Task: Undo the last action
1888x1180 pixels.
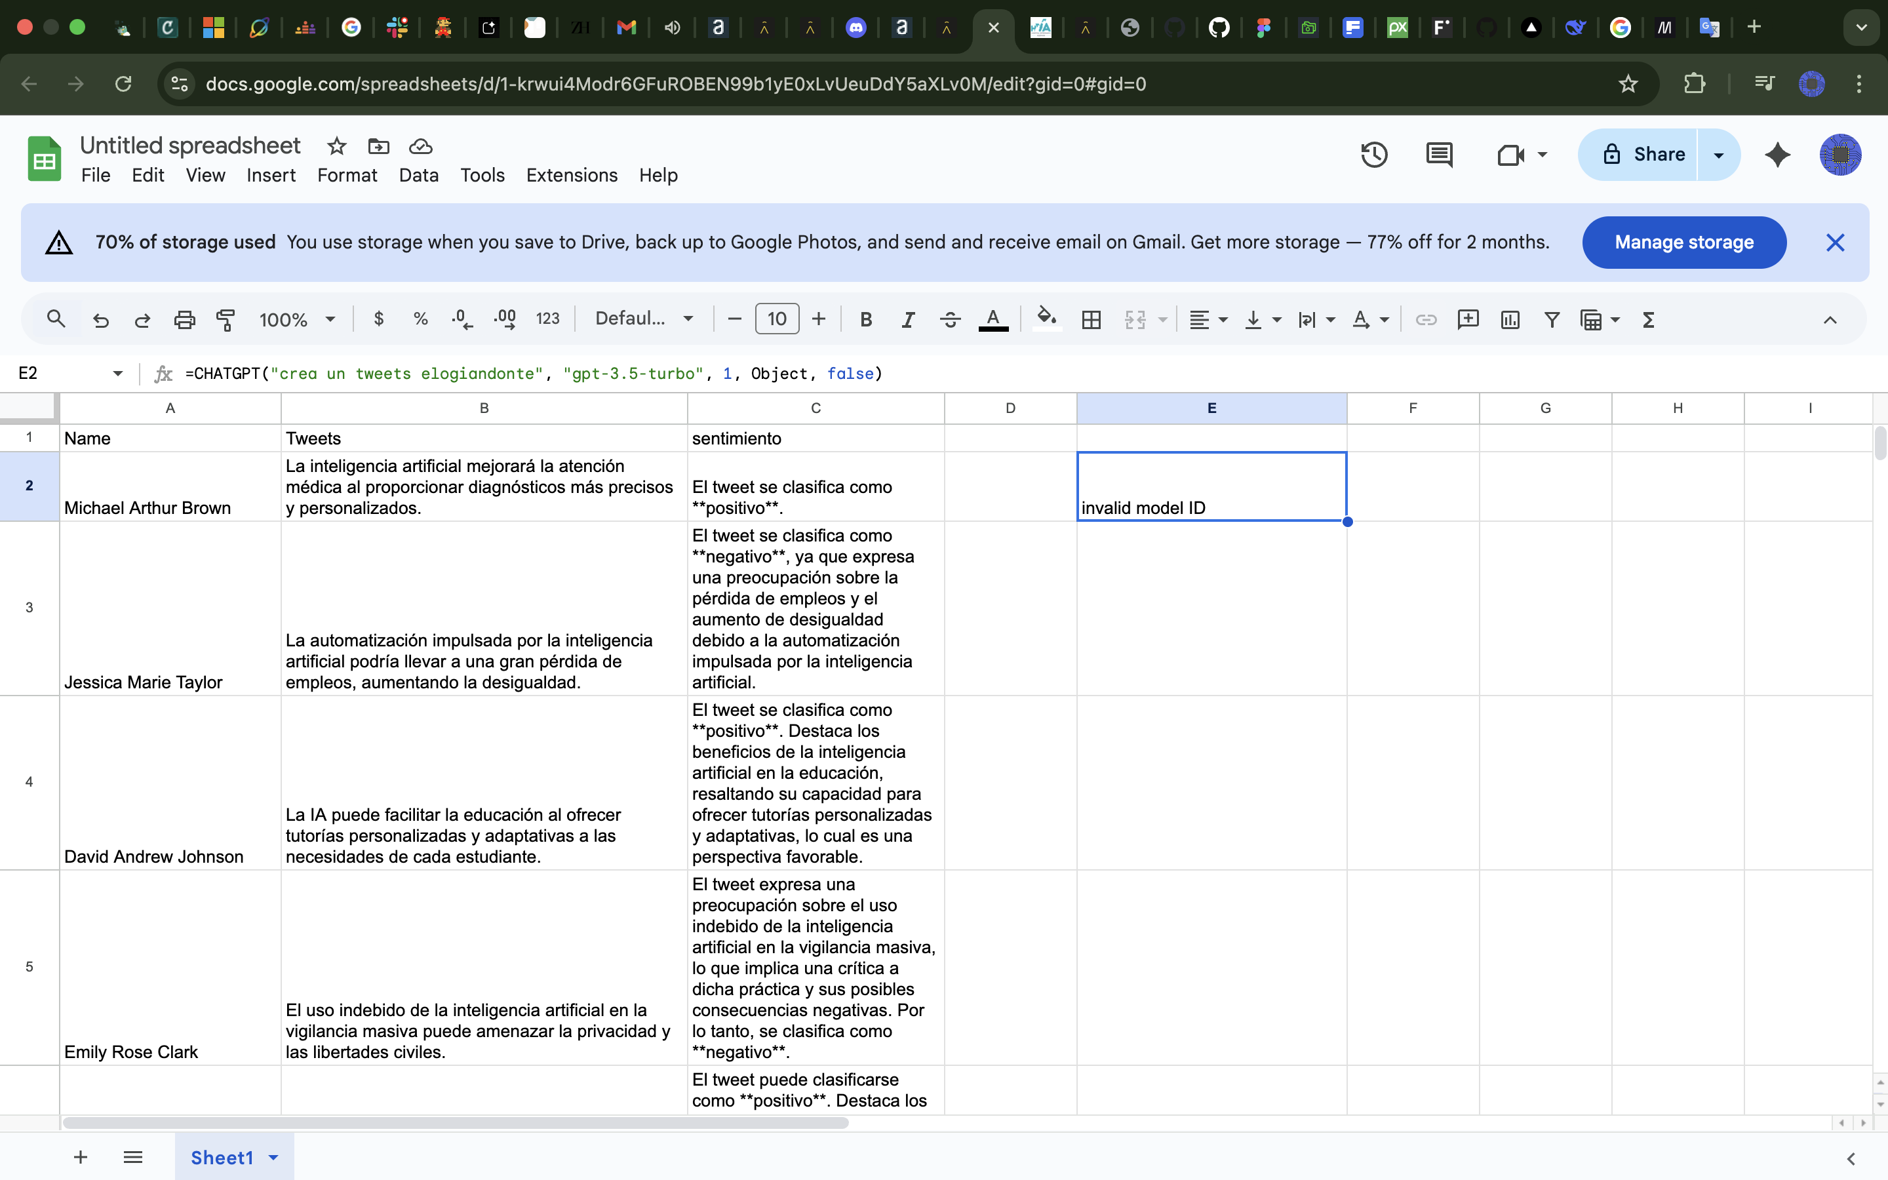Action: point(101,319)
